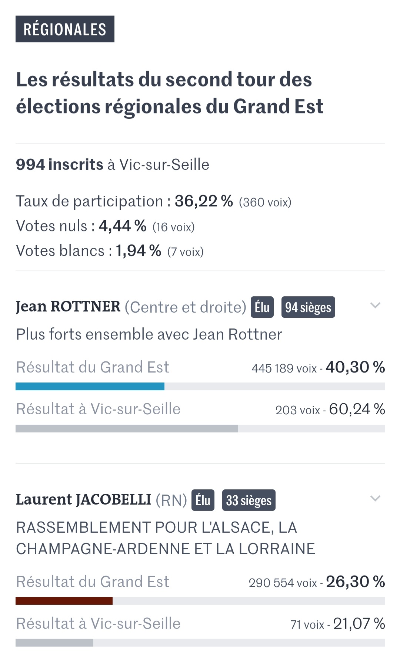Click the Votes blancs 1,94 % line

click(x=110, y=251)
